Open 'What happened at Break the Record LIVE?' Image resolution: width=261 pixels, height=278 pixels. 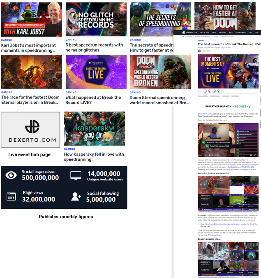[x=93, y=100]
